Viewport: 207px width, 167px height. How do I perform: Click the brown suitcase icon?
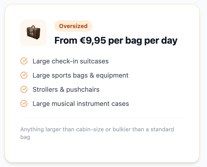tap(33, 33)
